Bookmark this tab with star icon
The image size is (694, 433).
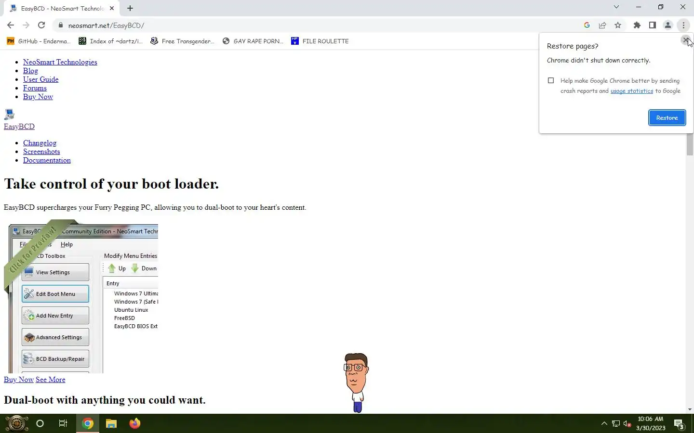[617, 25]
